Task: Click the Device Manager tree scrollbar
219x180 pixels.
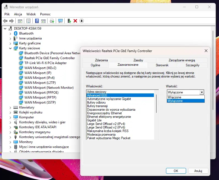Action: coord(213,70)
